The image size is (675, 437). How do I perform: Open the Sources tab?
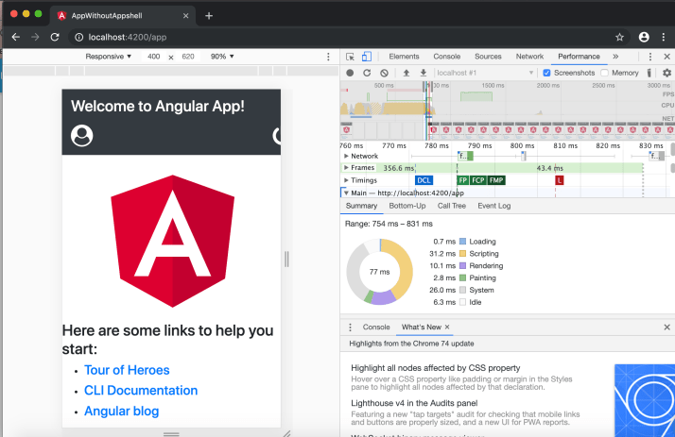click(488, 57)
